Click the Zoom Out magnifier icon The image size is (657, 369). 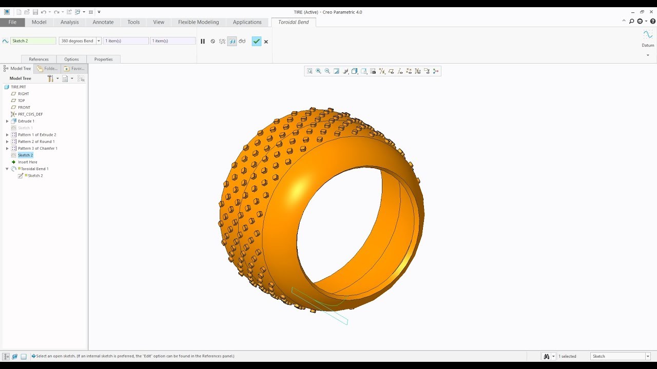coord(327,71)
